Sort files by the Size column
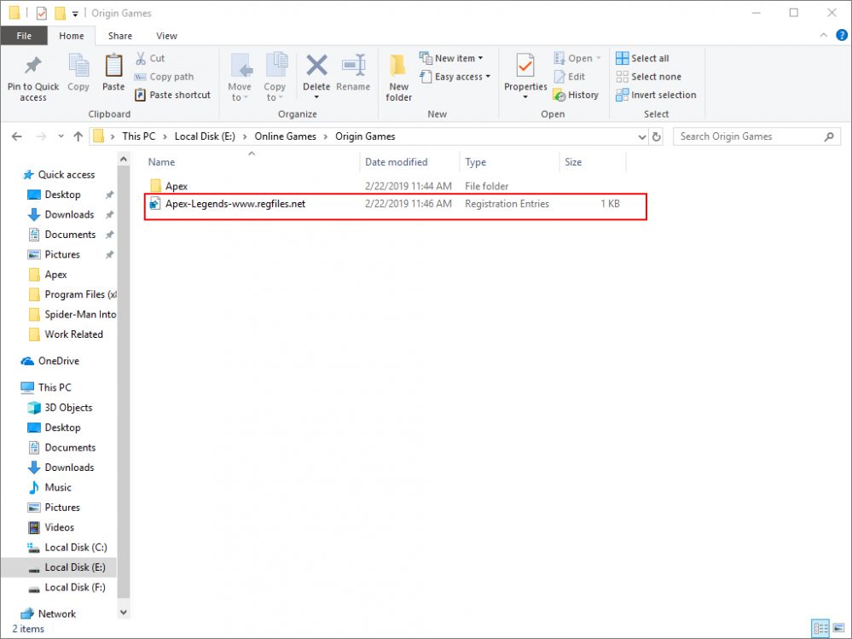The image size is (852, 639). pos(573,162)
